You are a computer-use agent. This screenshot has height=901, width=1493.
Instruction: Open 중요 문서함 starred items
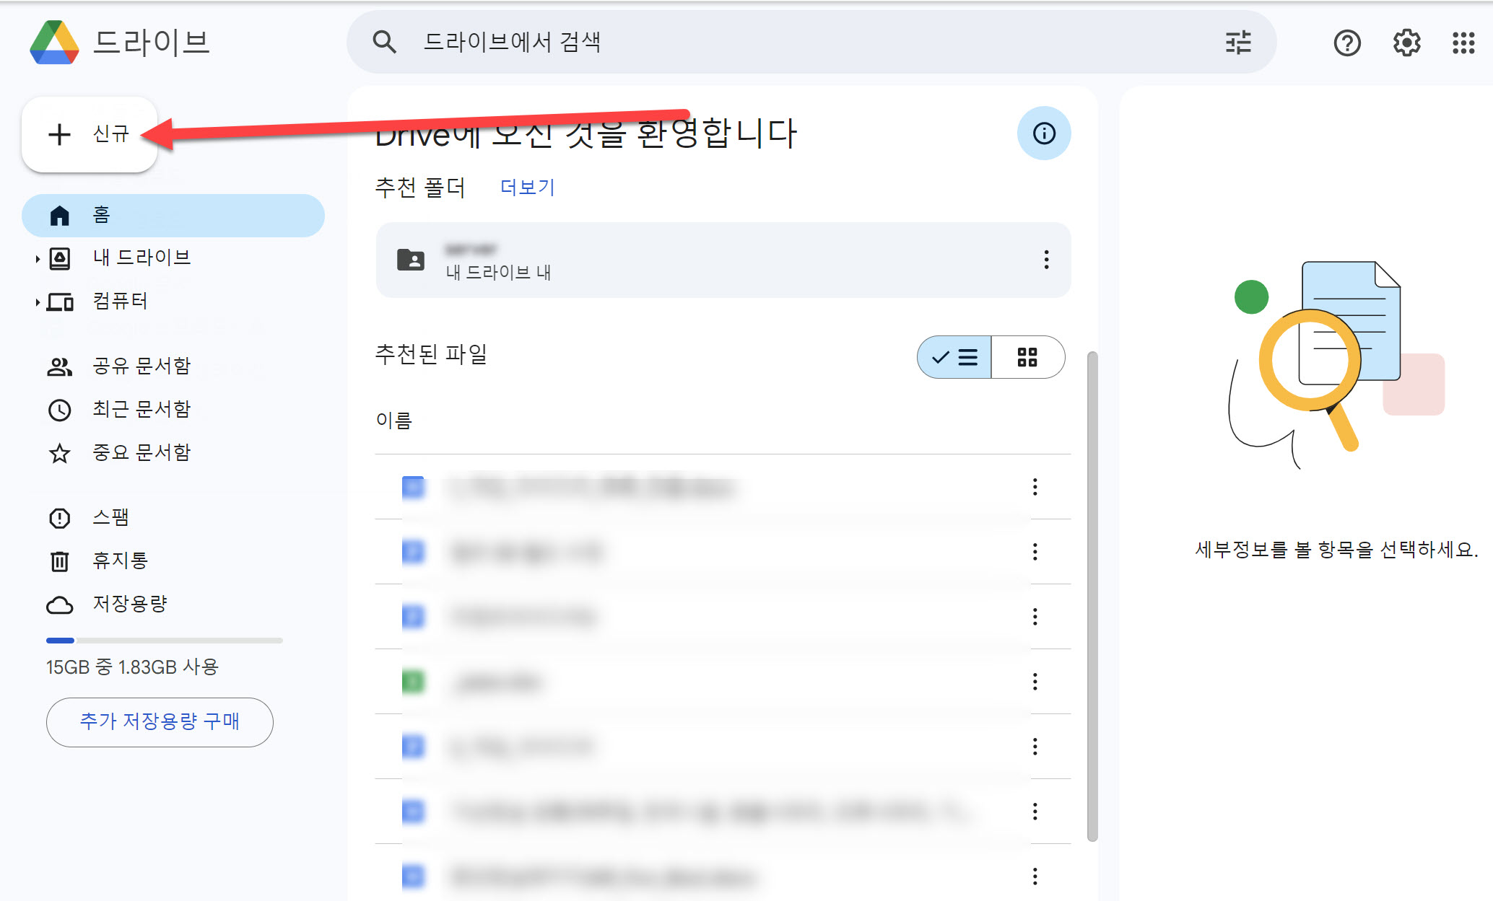click(x=141, y=452)
